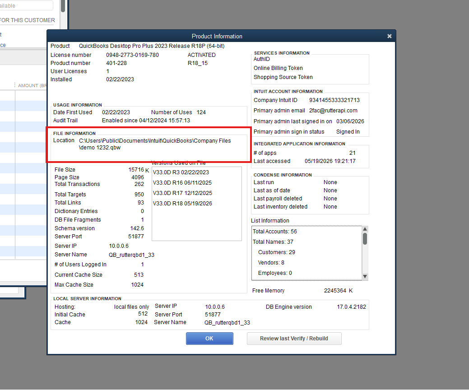Click the Server IP 10.0.0.6 in File Information
469x390 pixels.
coord(119,246)
